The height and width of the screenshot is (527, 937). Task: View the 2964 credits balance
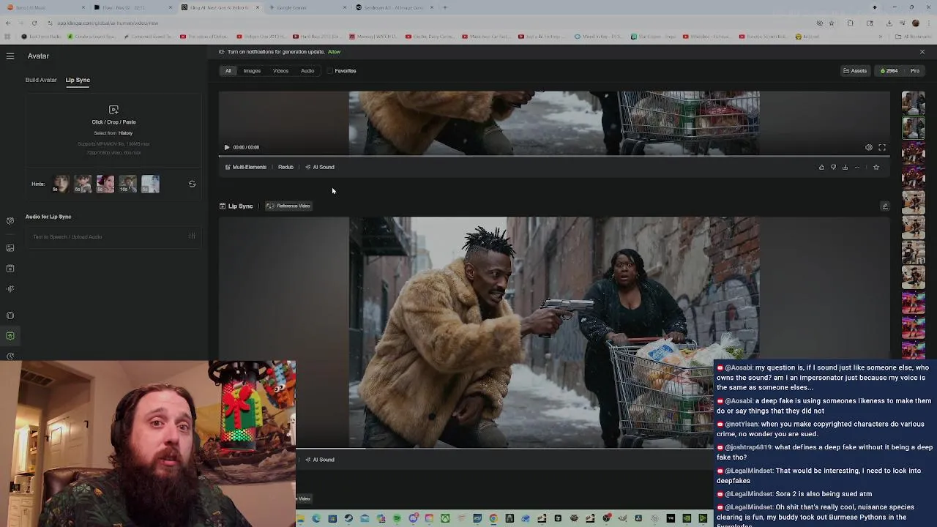point(889,71)
